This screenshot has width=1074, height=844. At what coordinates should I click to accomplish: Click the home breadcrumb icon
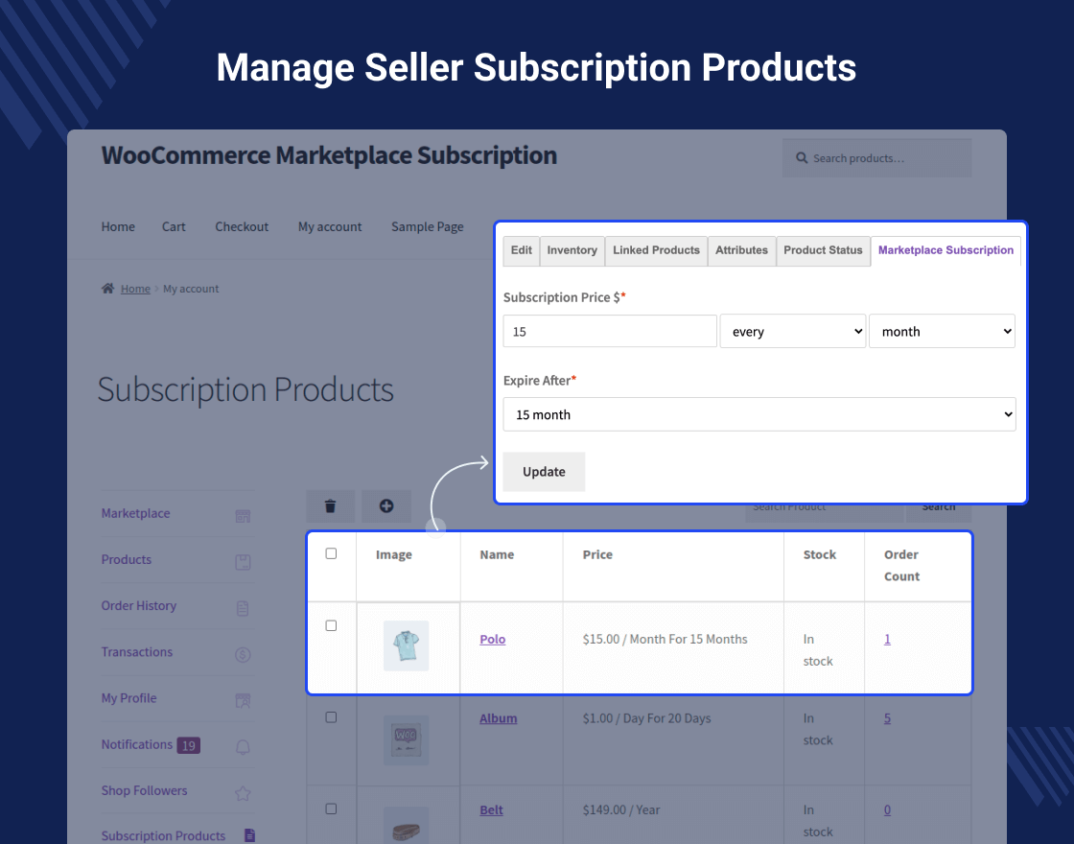[108, 289]
